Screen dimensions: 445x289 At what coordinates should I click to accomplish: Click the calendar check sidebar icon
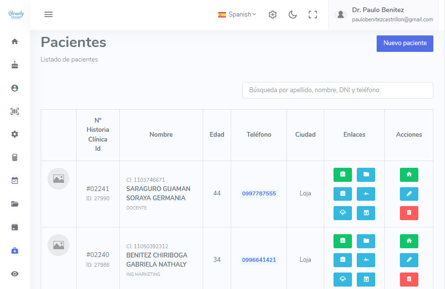click(15, 180)
